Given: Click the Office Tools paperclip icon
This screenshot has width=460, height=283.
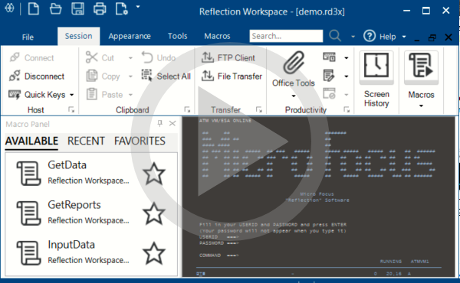Looking at the screenshot, I should pyautogui.click(x=294, y=63).
